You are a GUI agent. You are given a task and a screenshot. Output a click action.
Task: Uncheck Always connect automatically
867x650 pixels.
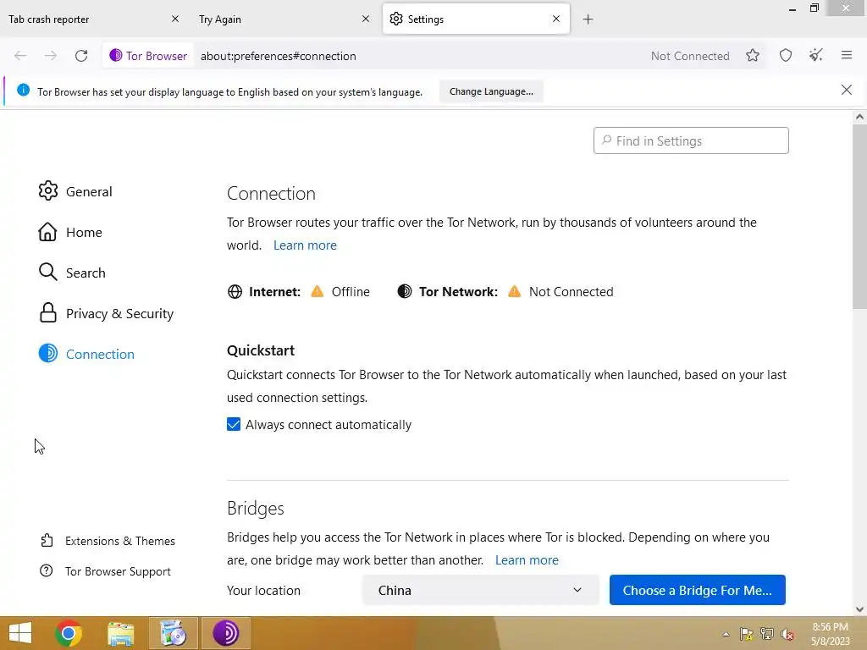click(234, 425)
